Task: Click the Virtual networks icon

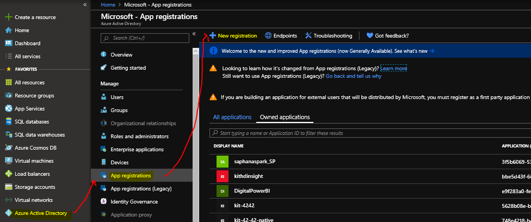Action: [x=9, y=200]
